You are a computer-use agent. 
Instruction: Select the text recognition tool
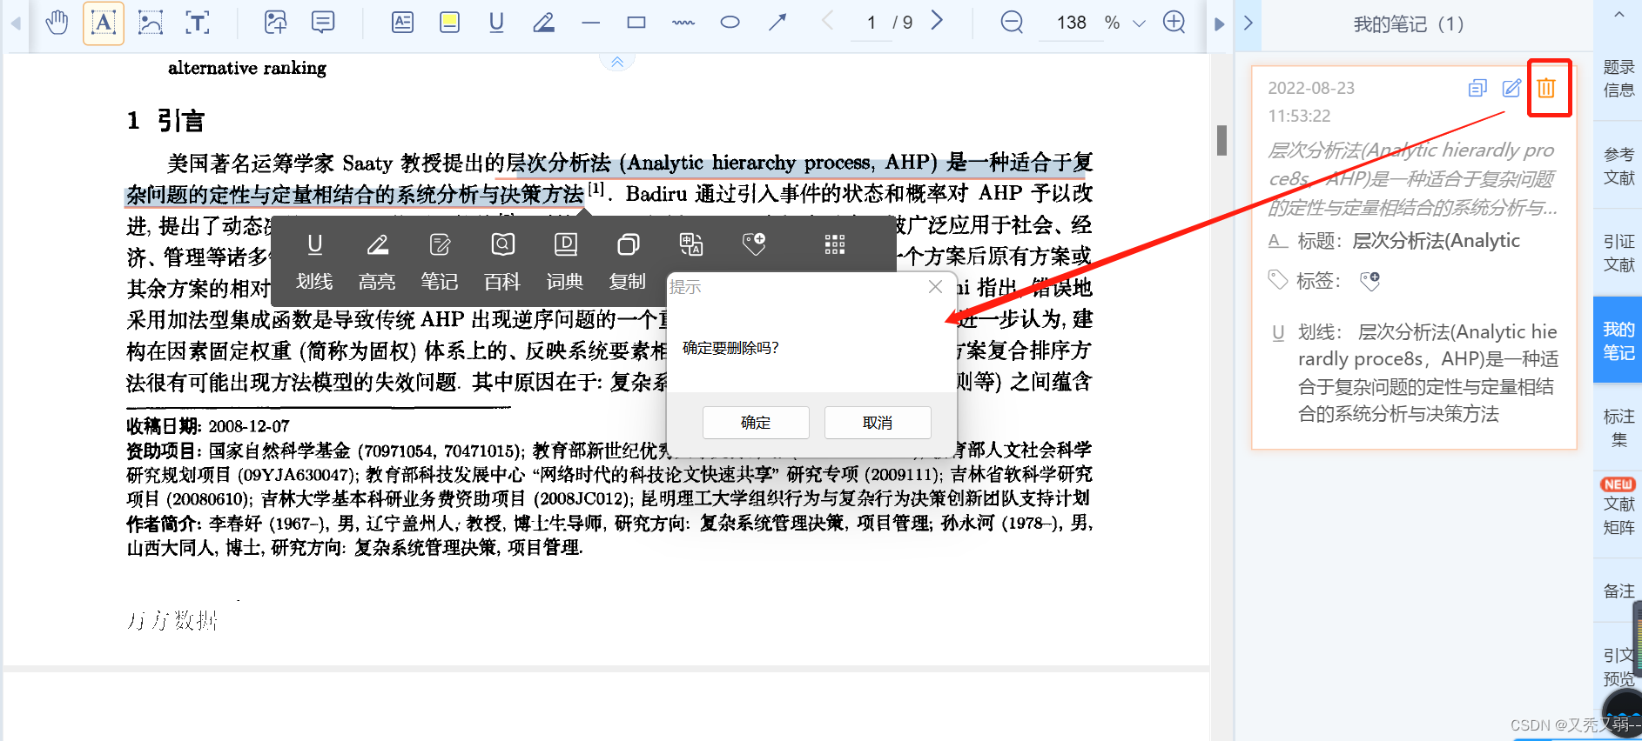click(198, 23)
